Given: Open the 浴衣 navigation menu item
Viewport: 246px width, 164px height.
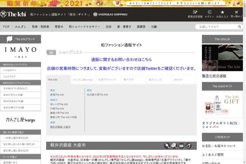Looking at the screenshot, I should (x=109, y=27).
